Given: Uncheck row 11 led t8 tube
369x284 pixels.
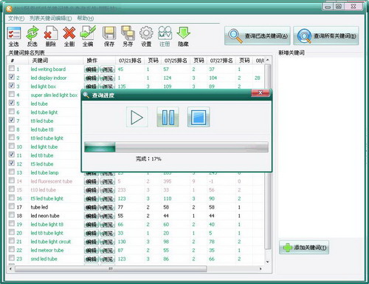Looking at the screenshot, I should click(12, 155).
